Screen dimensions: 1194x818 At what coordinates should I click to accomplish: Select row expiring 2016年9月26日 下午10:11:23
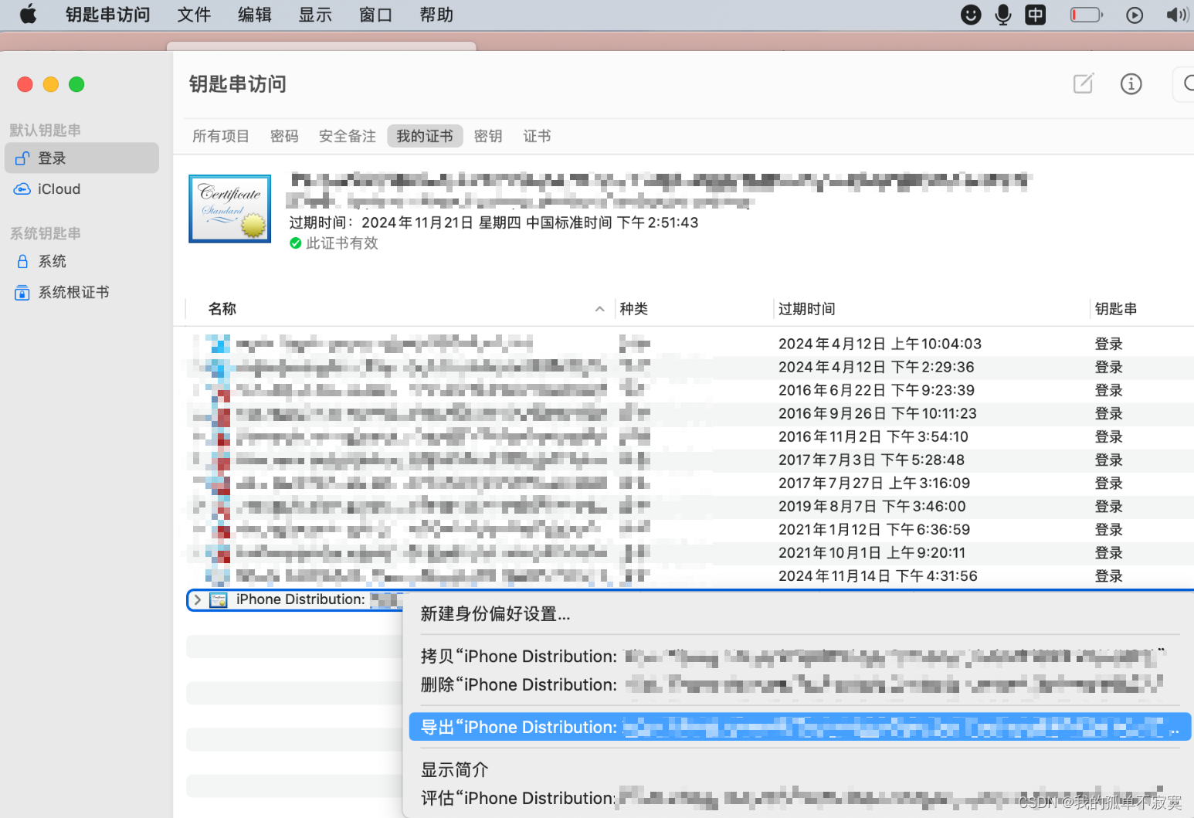pos(689,413)
